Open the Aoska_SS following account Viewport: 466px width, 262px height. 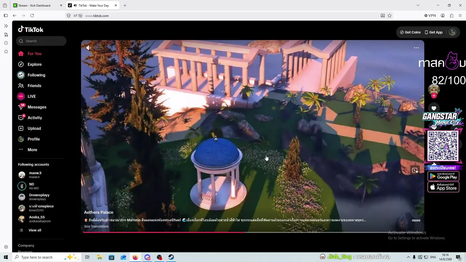35,219
